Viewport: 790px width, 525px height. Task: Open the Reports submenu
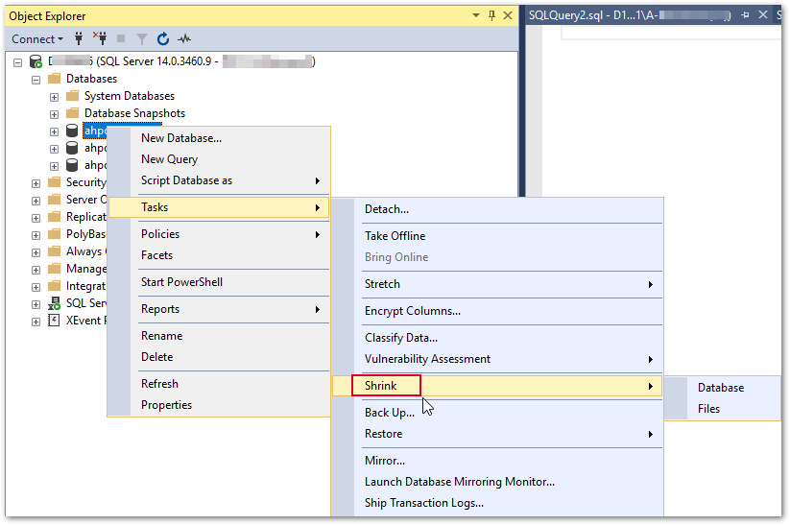(219, 309)
